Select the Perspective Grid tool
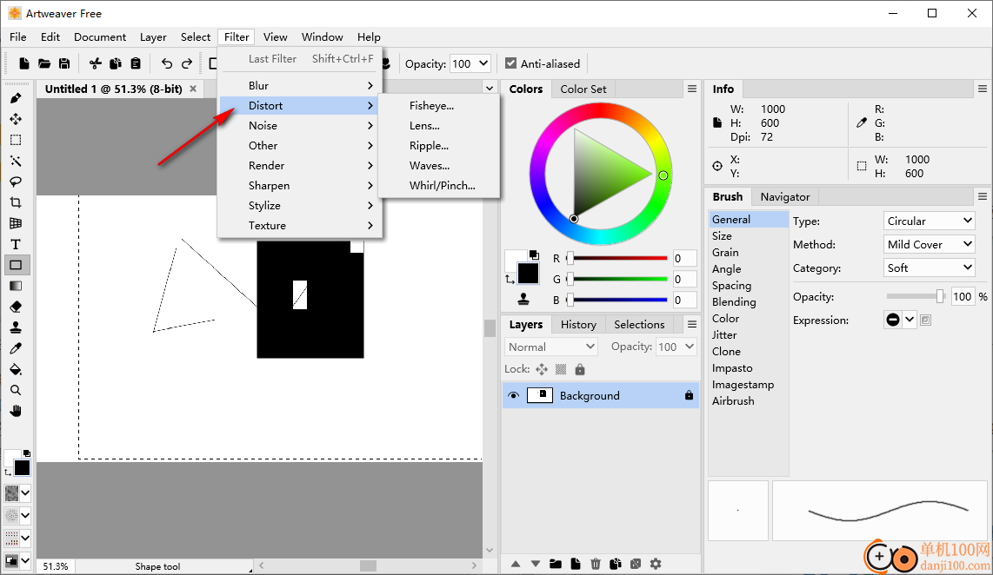 16,223
